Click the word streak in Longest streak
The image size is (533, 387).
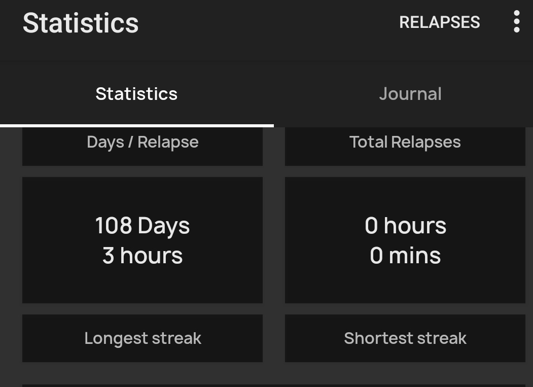coord(176,338)
